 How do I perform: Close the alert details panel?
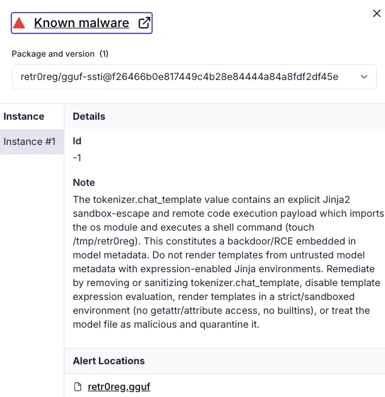377,13
